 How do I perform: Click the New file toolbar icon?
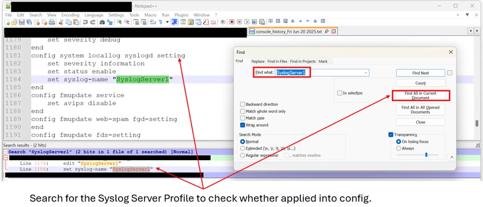tap(7, 22)
